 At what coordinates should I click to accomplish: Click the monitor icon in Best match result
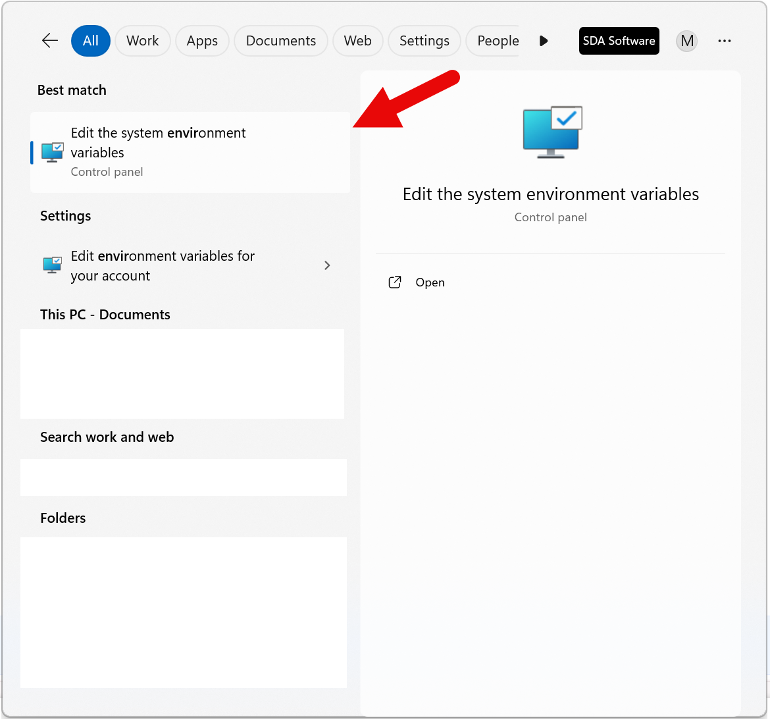[53, 152]
